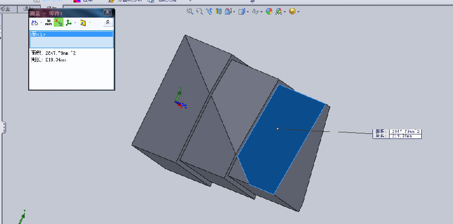Toggle Show XYZ Measurements button
Image resolution: width=453 pixels, height=224 pixels.
coord(59,23)
